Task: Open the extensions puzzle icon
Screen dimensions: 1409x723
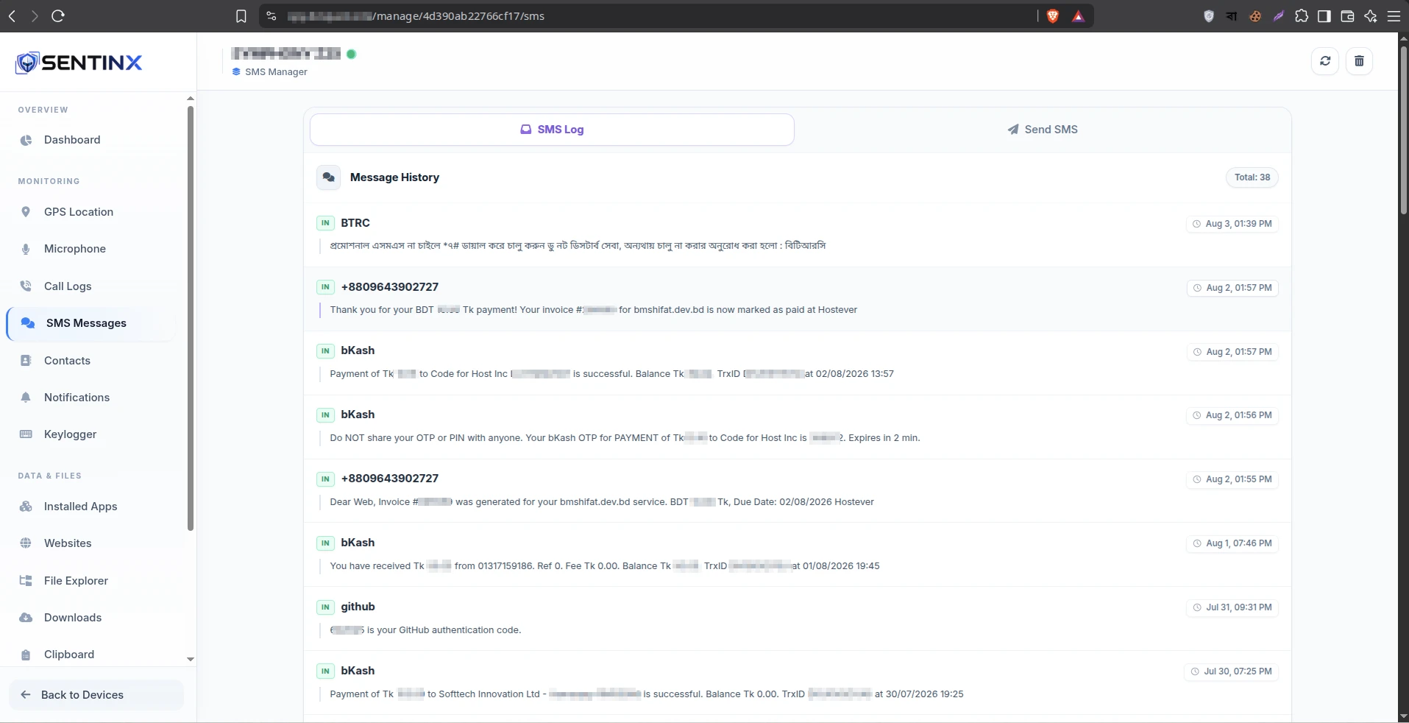Action: 1302,16
